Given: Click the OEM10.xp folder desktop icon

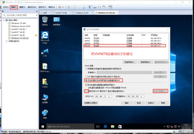Looking at the screenshot, I should (45, 68).
